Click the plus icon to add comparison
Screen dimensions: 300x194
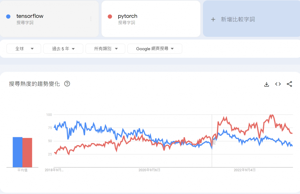pos(213,19)
